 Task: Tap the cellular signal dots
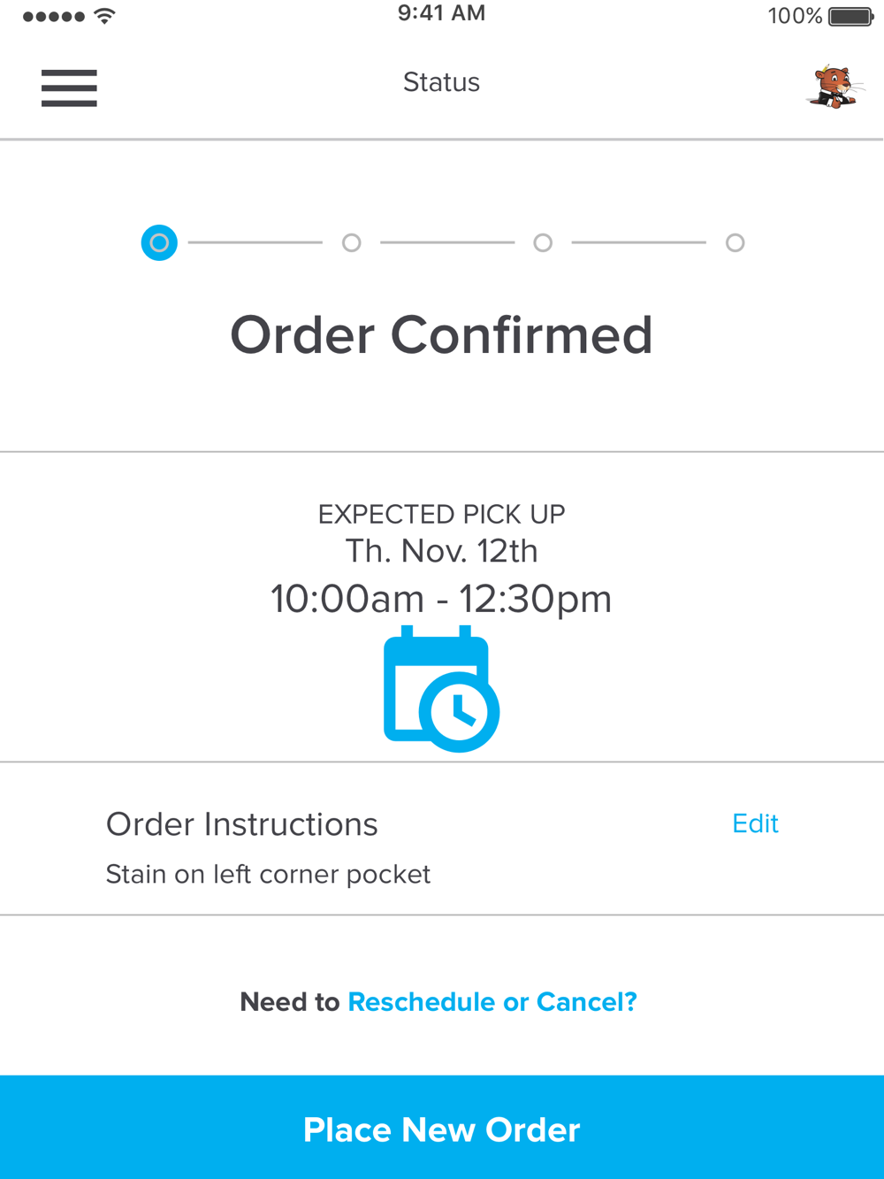pyautogui.click(x=54, y=16)
